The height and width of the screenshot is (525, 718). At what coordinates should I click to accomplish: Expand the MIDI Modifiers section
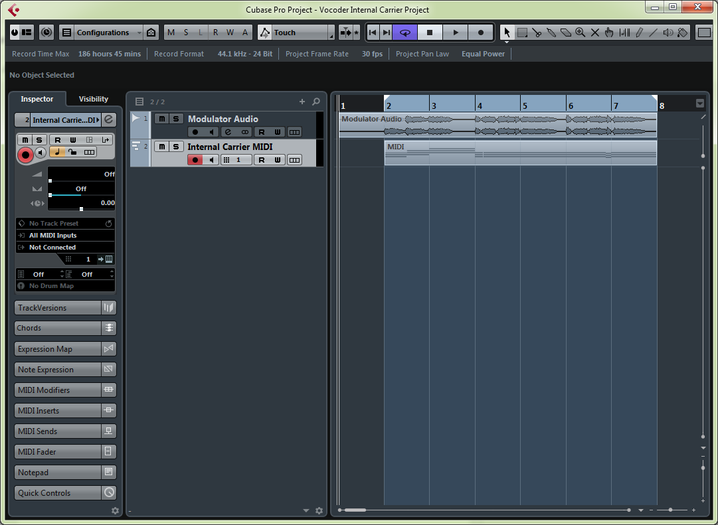pos(65,390)
